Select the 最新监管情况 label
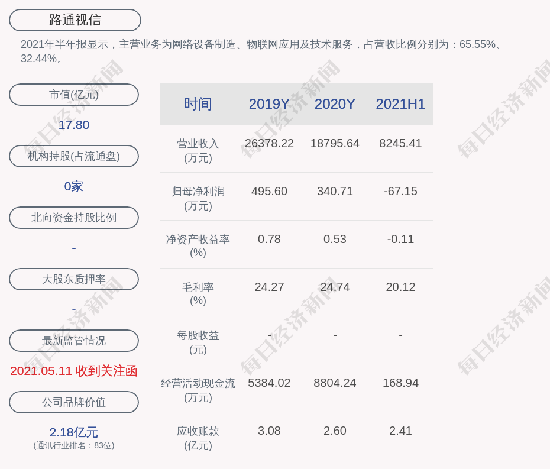 pyautogui.click(x=74, y=341)
